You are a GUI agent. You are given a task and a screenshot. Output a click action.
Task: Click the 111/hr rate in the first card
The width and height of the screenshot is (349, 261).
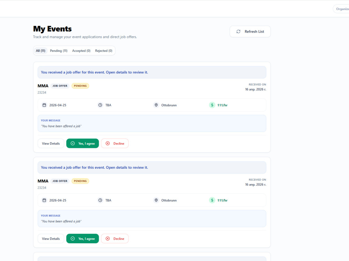pos(222,105)
